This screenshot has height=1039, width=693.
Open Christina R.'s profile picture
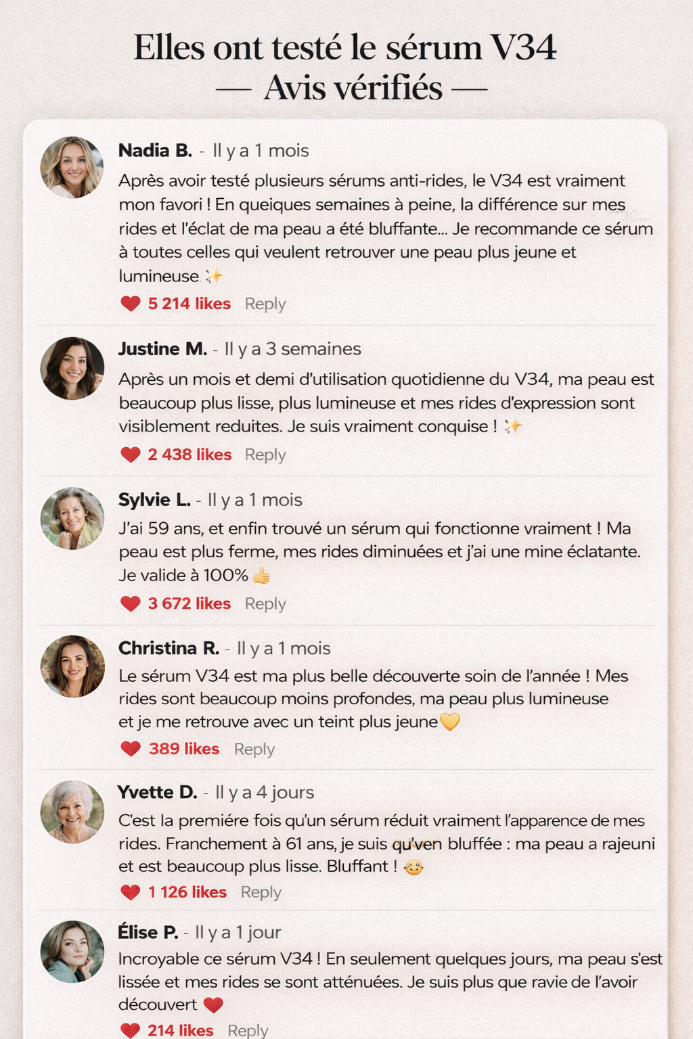72,666
